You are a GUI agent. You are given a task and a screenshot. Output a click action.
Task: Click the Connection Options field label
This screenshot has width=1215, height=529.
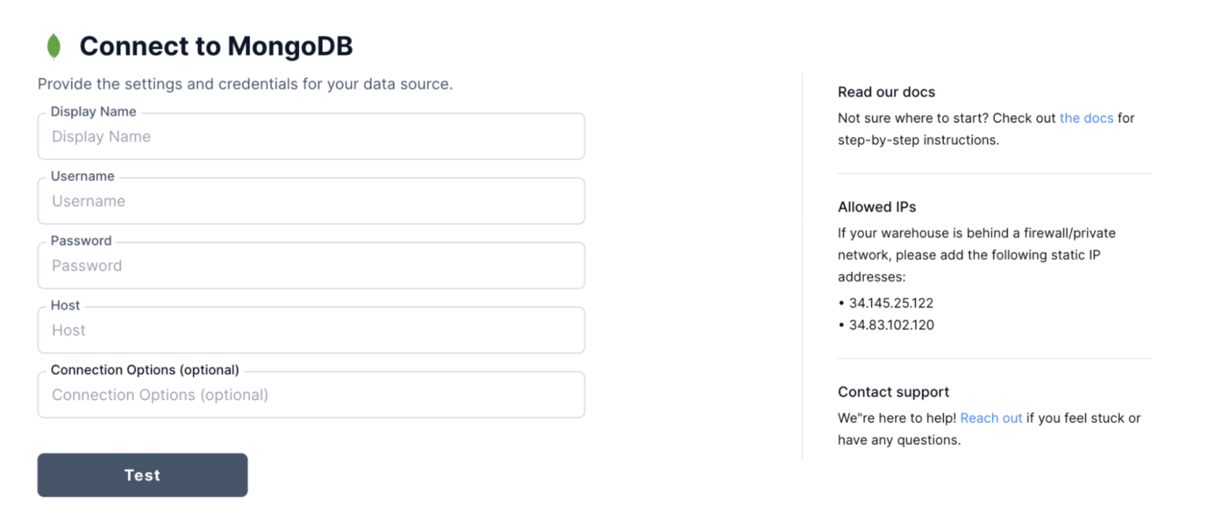[x=145, y=369]
